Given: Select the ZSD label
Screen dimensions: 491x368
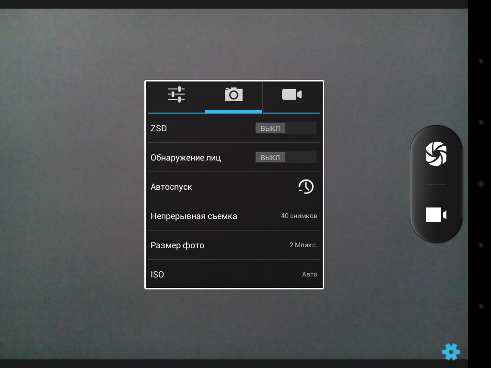Looking at the screenshot, I should tap(159, 128).
